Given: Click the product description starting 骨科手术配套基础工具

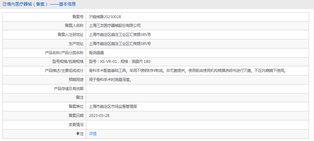Looking at the screenshot, I should [x=188, y=70].
